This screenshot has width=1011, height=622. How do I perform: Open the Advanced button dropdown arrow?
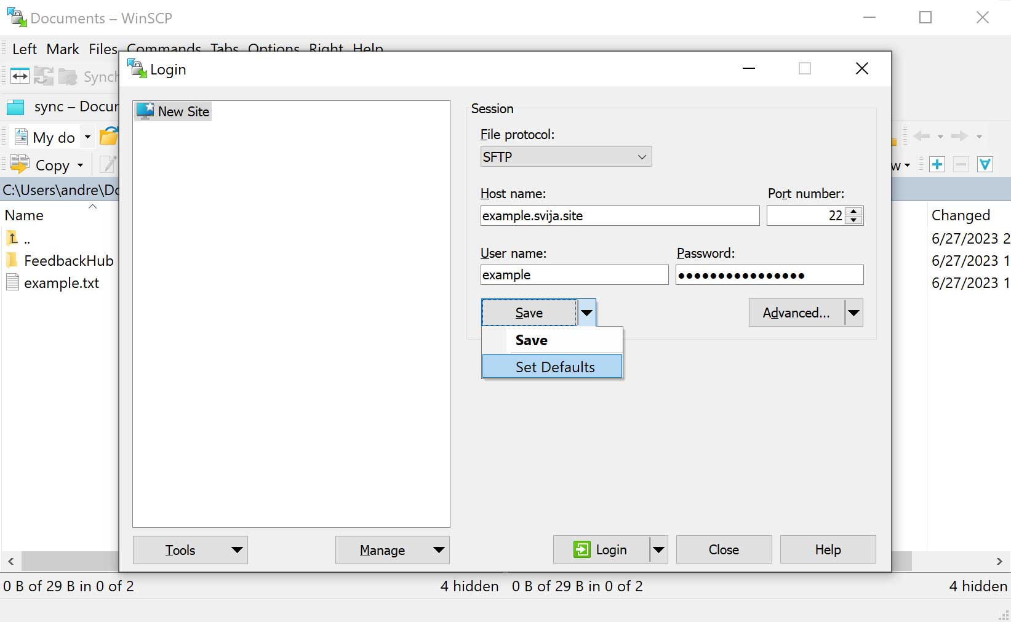[x=853, y=313]
